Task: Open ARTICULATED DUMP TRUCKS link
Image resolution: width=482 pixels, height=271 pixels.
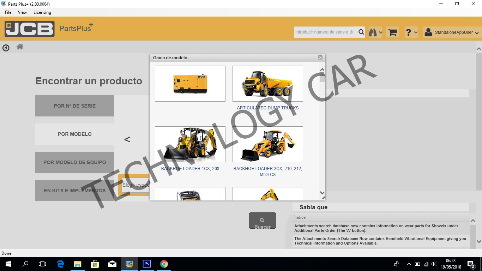Action: tap(268, 108)
